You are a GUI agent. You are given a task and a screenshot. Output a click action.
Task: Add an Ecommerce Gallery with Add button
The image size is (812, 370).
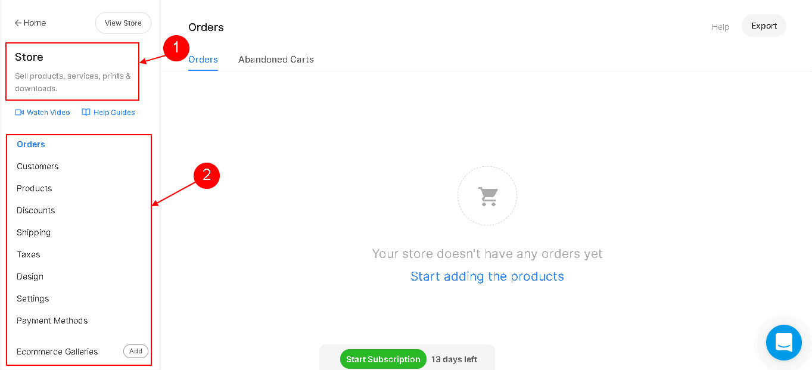point(136,351)
